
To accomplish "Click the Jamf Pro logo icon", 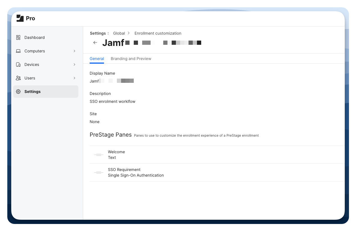I will click(20, 18).
